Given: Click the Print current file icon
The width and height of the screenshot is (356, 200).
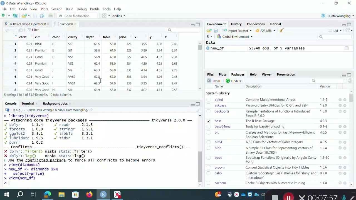Looking at the screenshot, I should [51, 16].
